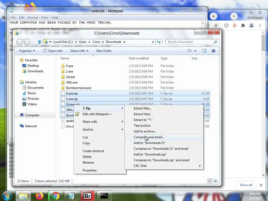Choose Properties from context menu
Viewport: 268px width, 201px height.
click(x=99, y=170)
